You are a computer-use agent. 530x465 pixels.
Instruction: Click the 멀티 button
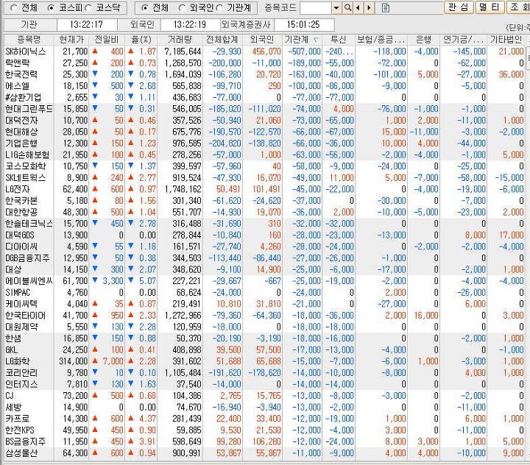490,7
